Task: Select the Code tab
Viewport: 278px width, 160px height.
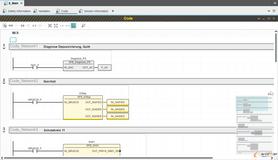Action: pos(62,11)
